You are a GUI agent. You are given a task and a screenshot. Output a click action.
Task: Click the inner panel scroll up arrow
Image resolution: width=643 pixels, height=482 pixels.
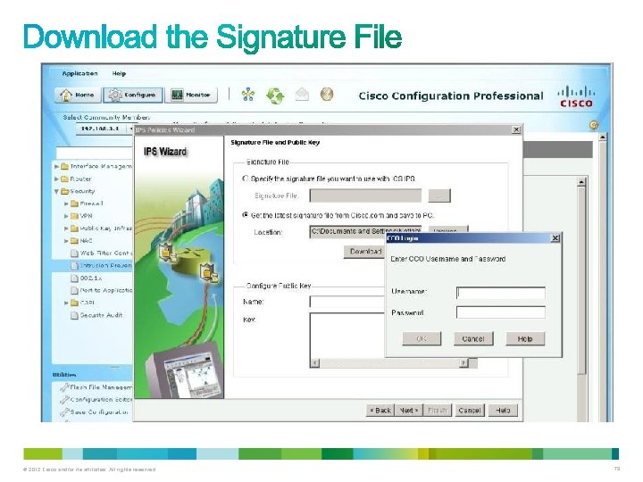[581, 182]
